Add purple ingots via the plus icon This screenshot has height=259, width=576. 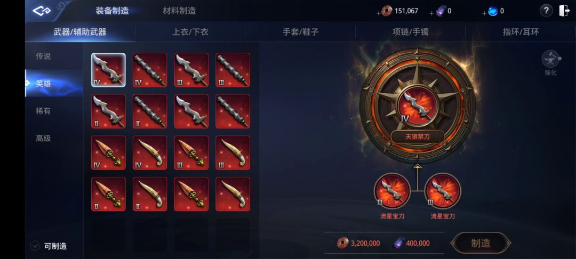click(431, 13)
